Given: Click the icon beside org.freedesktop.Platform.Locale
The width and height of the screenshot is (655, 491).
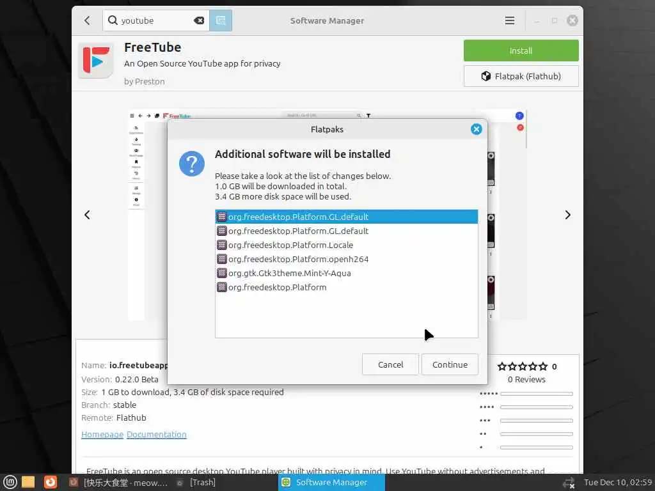Looking at the screenshot, I should pos(222,245).
